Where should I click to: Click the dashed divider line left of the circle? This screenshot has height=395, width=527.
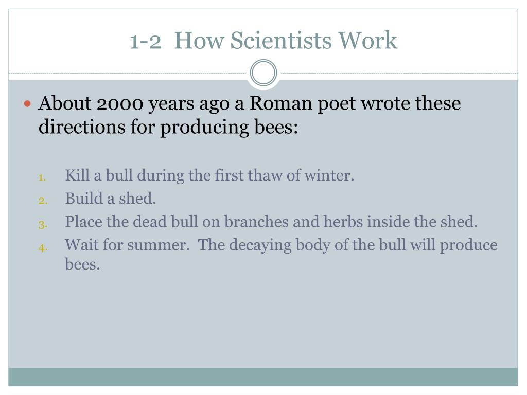[128, 73]
